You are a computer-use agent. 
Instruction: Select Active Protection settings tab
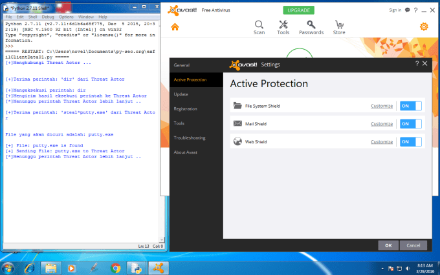[x=196, y=80]
